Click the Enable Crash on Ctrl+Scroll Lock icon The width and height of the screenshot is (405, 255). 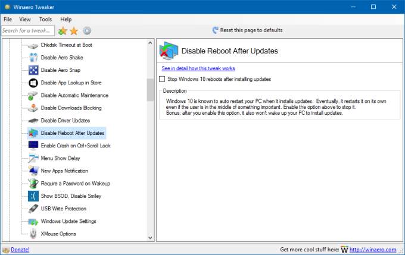tap(33, 146)
